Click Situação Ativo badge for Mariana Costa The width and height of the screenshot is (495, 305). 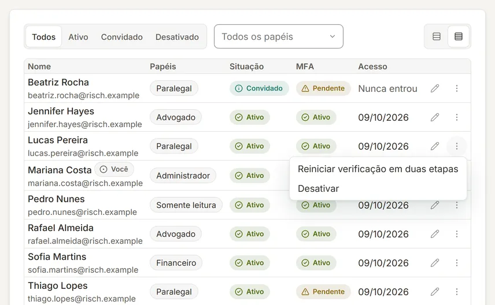[249, 176]
